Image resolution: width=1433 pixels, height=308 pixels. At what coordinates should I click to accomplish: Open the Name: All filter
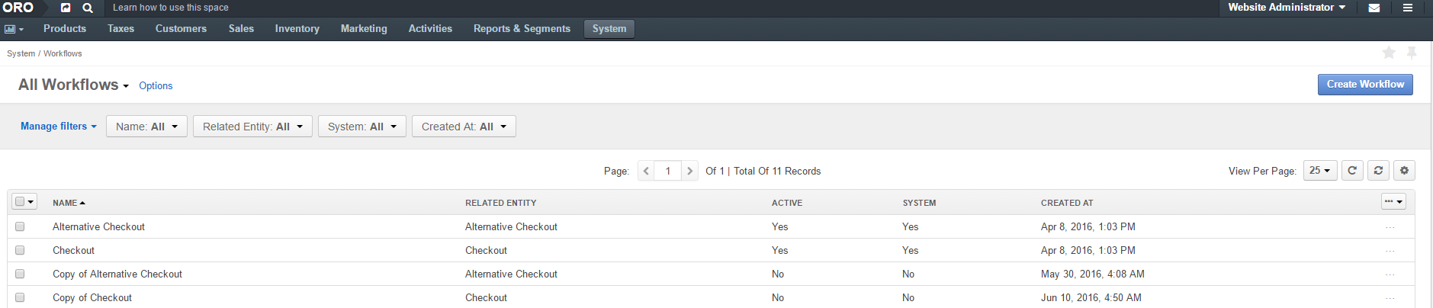(146, 127)
